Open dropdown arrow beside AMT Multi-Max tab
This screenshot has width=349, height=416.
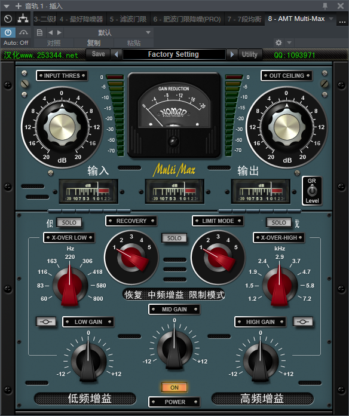(x=331, y=19)
